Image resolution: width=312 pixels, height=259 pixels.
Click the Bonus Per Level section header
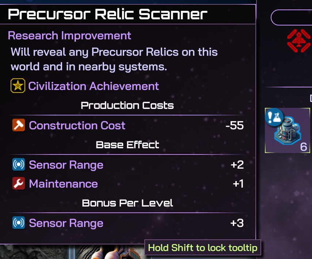click(127, 203)
